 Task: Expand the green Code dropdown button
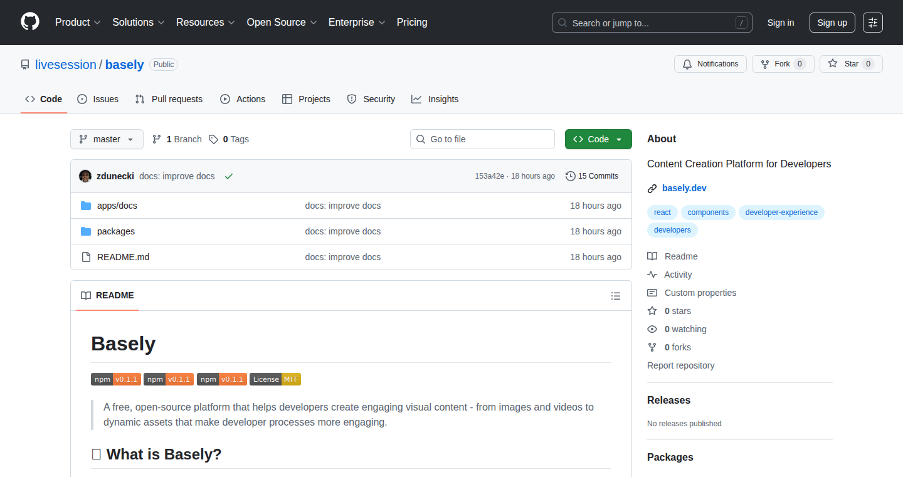click(x=598, y=139)
